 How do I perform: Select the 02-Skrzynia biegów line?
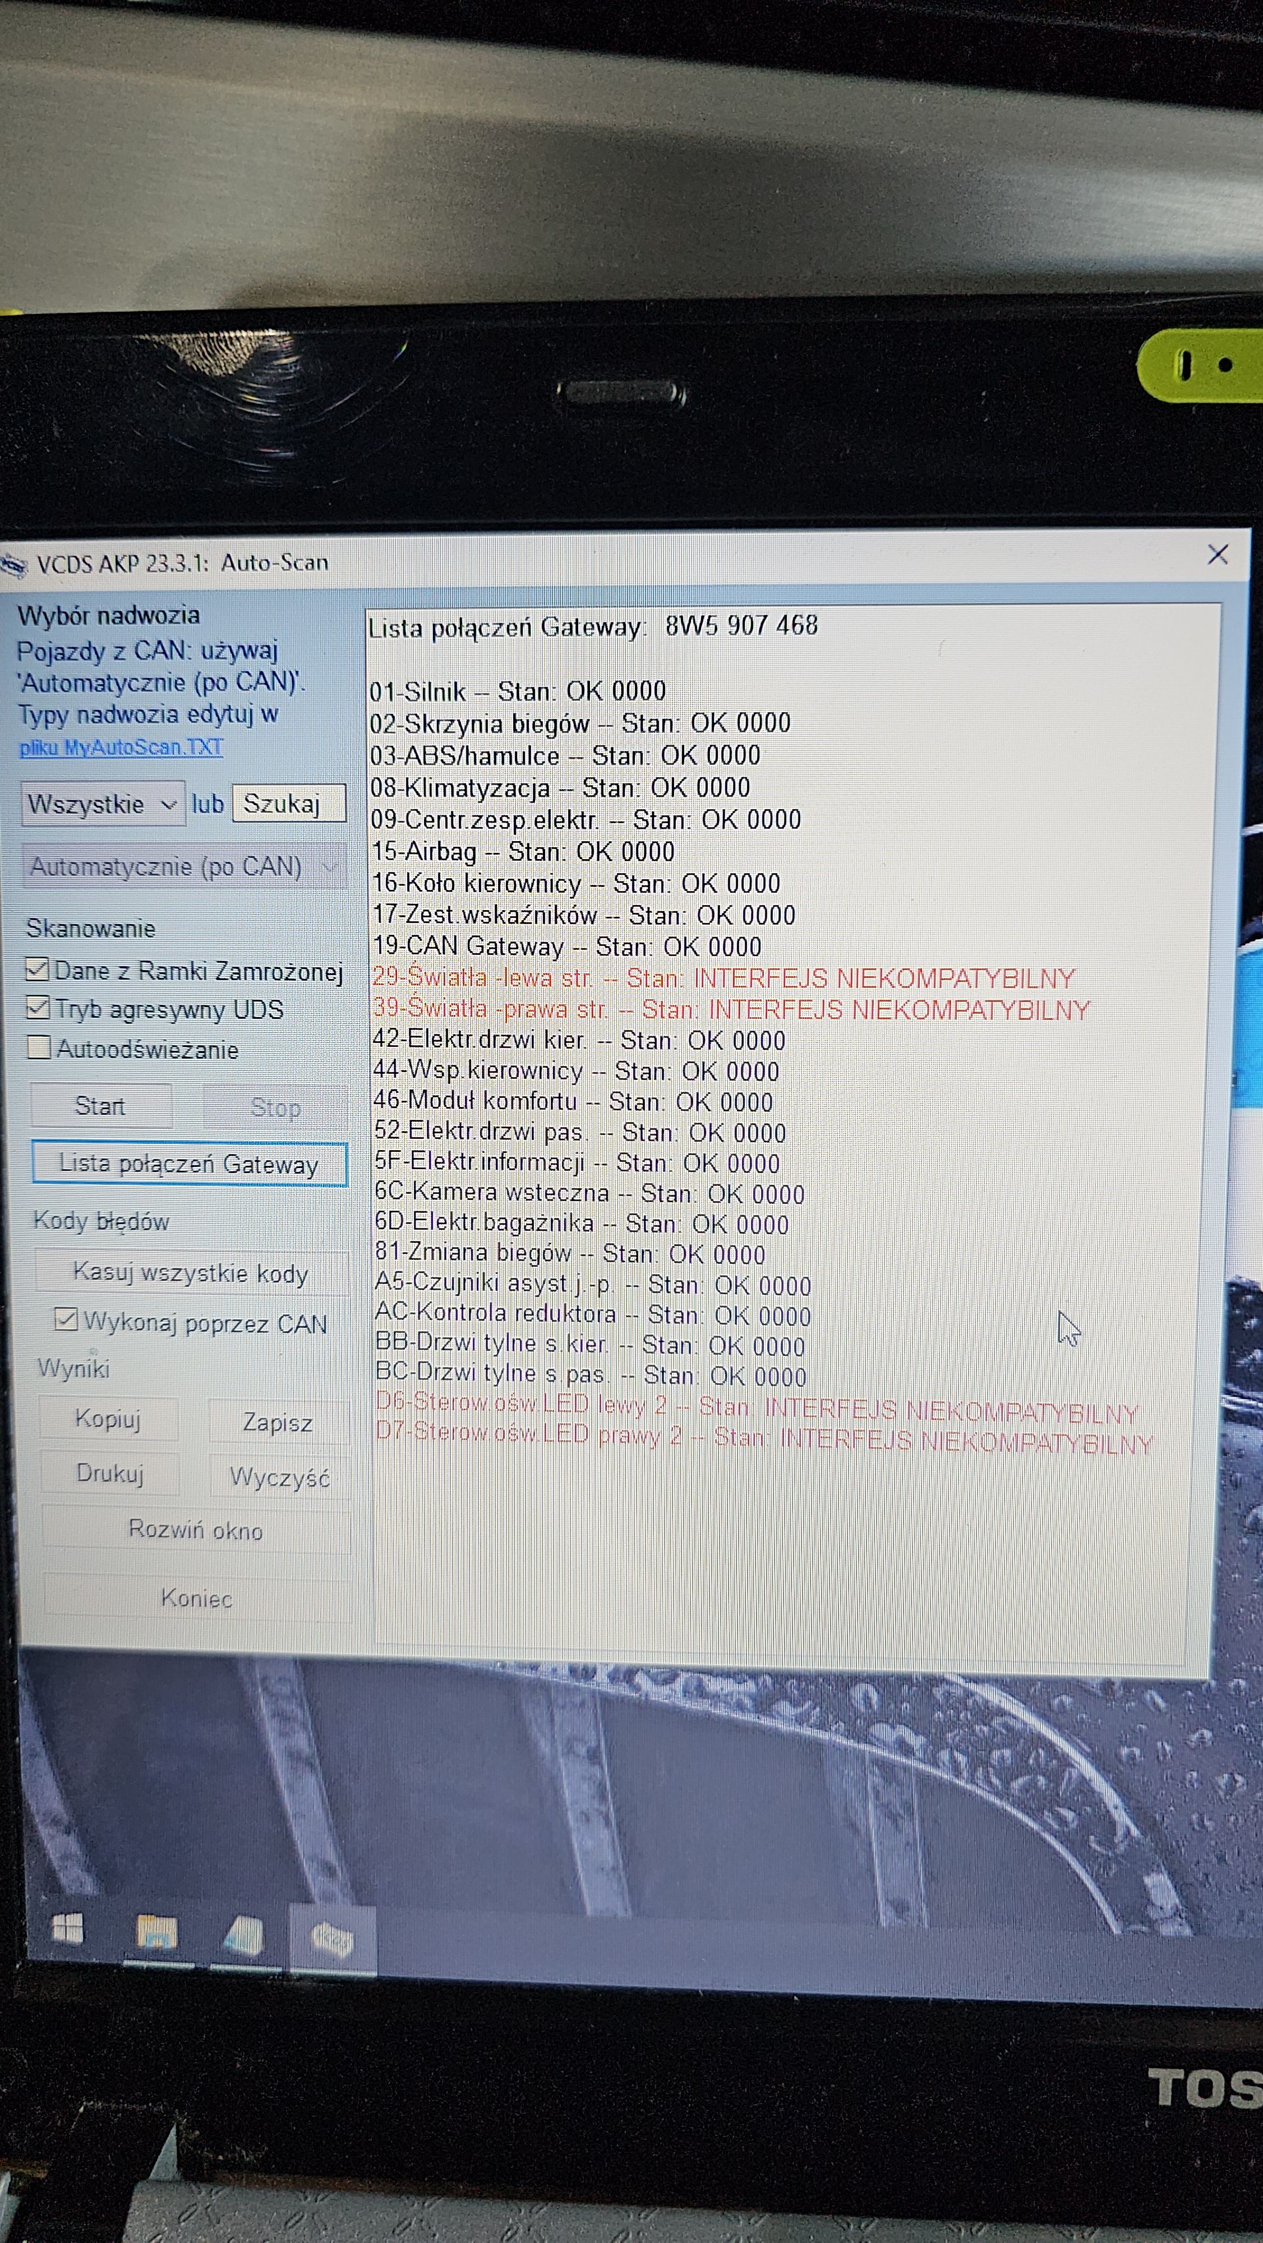580,723
